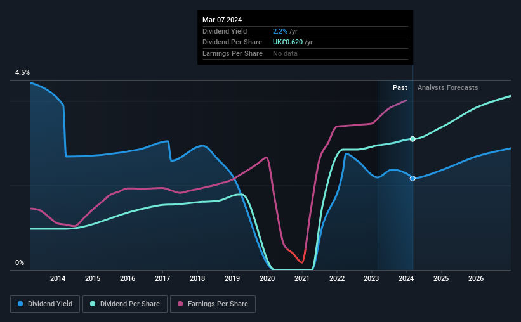Viewport: 521px width, 322px height.
Task: Select the 2021 x-axis label
Action: coord(302,278)
